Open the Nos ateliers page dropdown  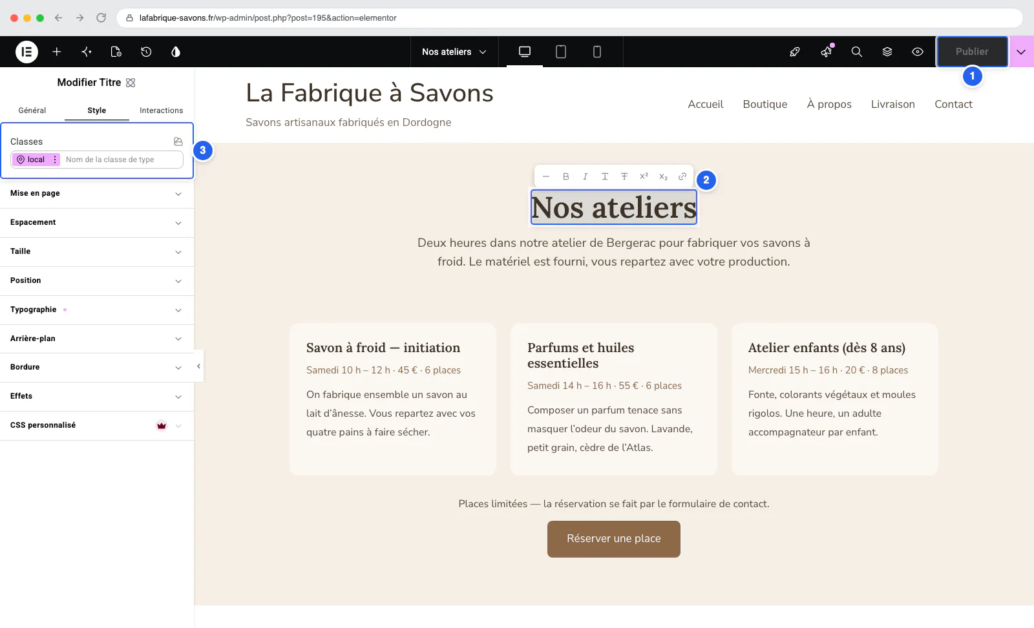[x=454, y=52]
